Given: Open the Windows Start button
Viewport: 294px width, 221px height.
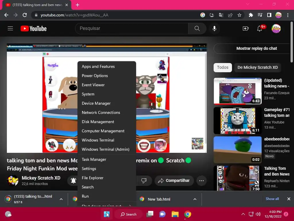Looking at the screenshot, I should click(x=107, y=214).
